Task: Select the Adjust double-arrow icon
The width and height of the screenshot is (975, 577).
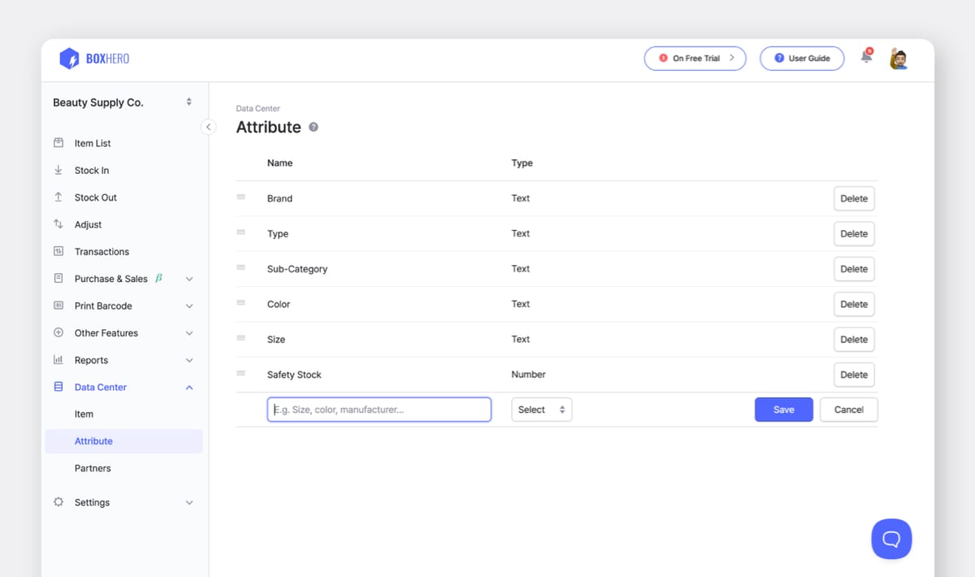Action: 58,224
